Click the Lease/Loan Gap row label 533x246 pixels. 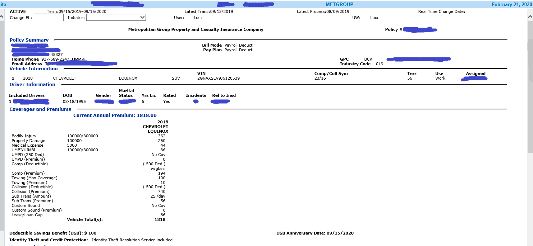27,215
